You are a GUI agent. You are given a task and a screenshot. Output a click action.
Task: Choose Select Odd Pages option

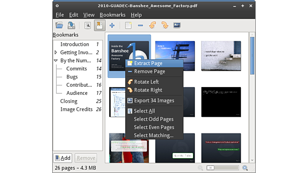pyautogui.click(x=154, y=119)
